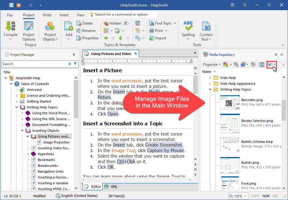This screenshot has height=200, width=288.
Task: Expand the Hyperlinks tree node
Action: point(28,154)
